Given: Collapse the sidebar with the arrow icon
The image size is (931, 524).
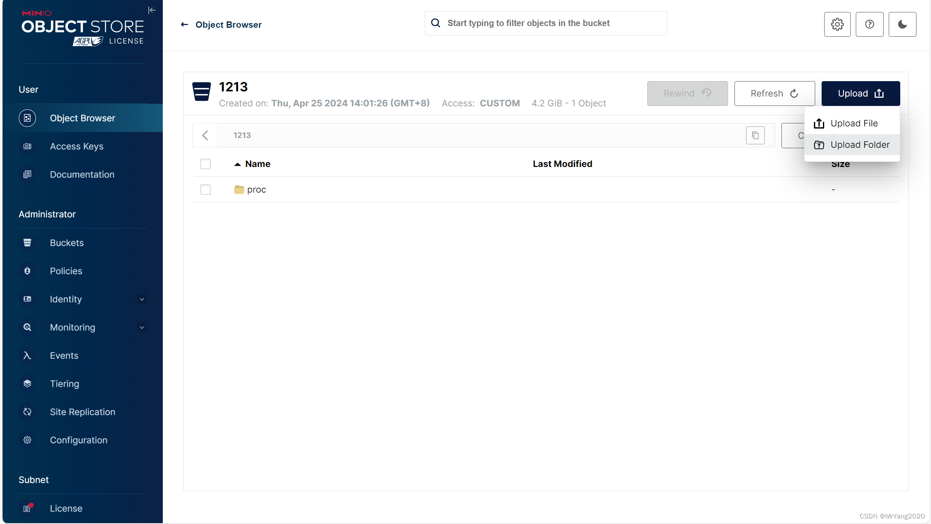Looking at the screenshot, I should pos(152,10).
